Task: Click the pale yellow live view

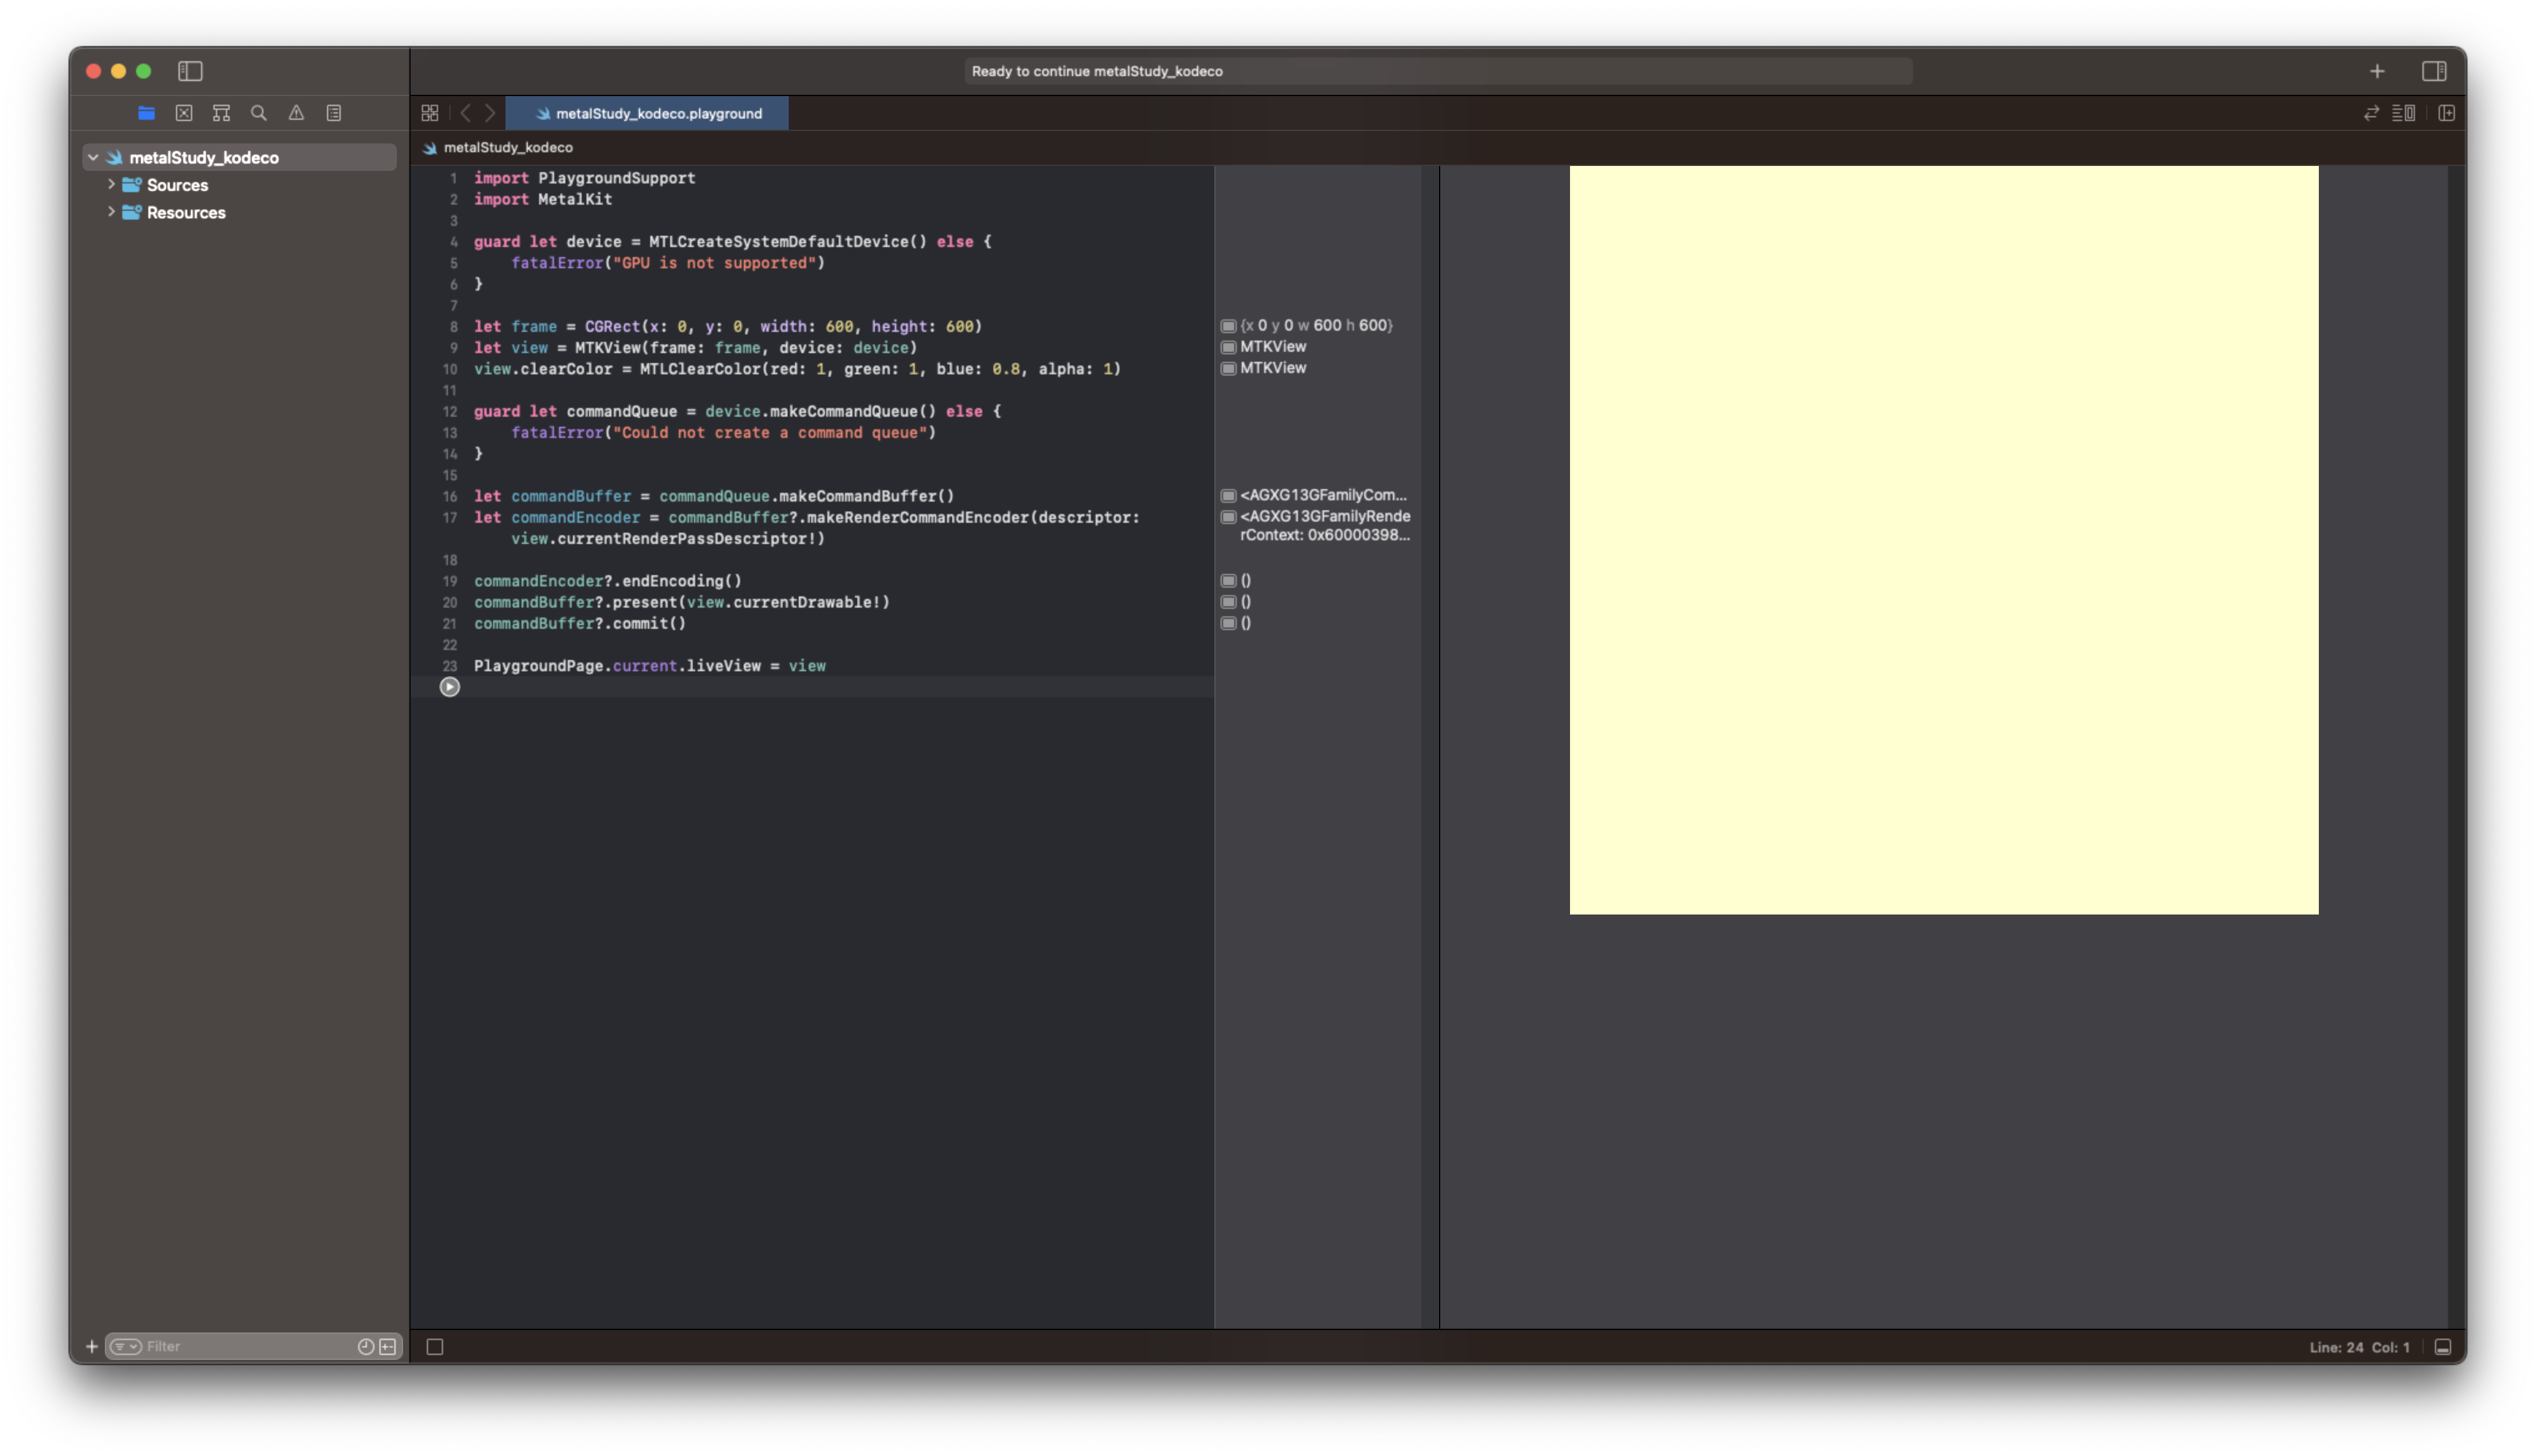Action: point(1943,540)
